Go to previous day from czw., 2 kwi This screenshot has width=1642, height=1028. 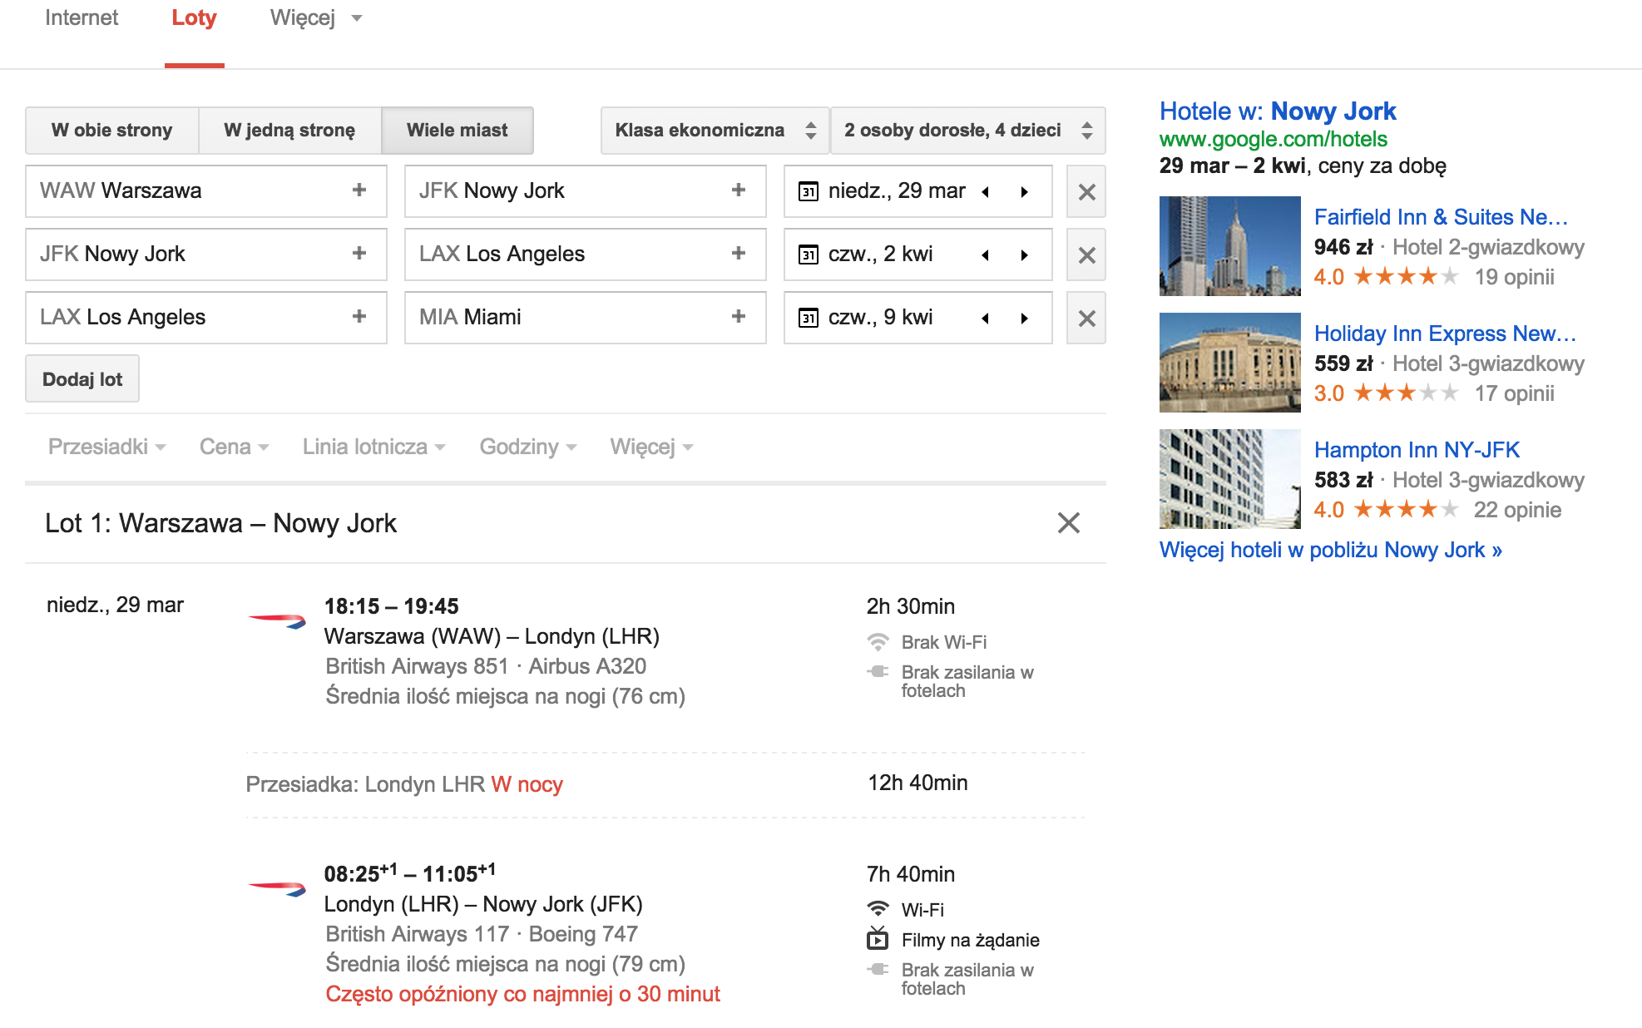pos(986,255)
